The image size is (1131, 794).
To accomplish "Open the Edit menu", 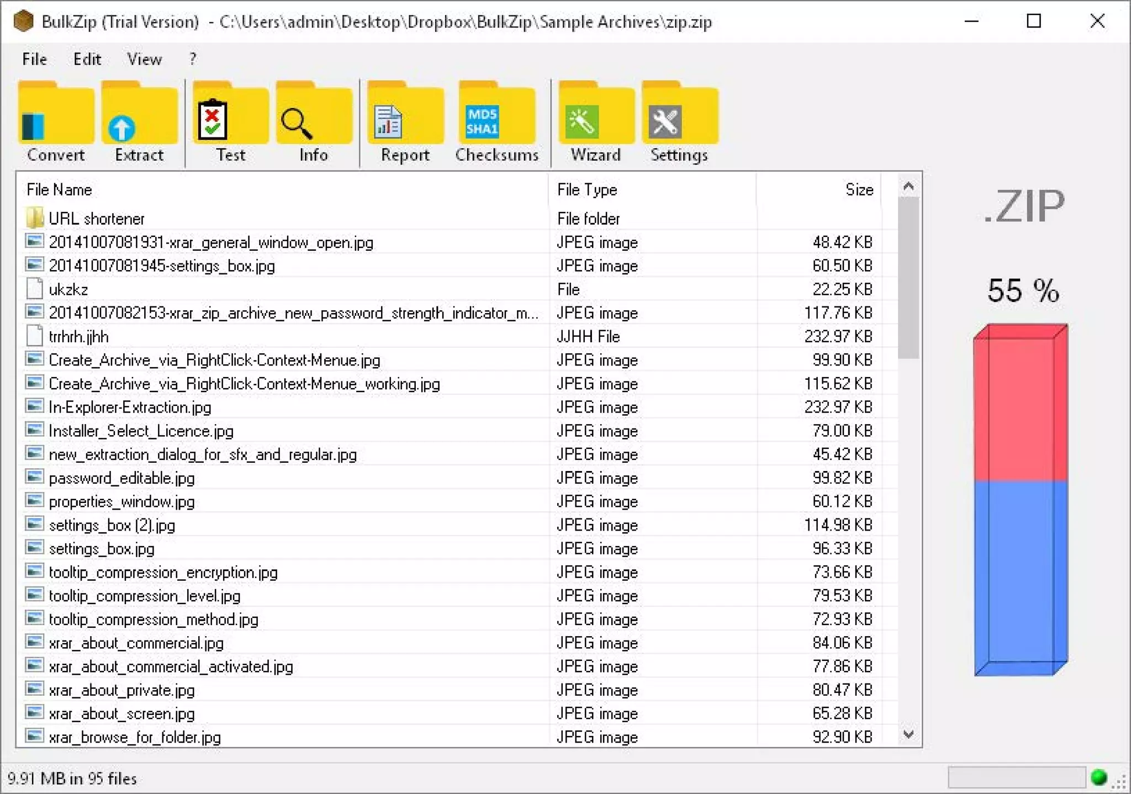I will (87, 59).
